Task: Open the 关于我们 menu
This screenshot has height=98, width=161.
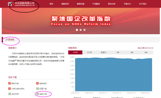Action: [143, 4]
